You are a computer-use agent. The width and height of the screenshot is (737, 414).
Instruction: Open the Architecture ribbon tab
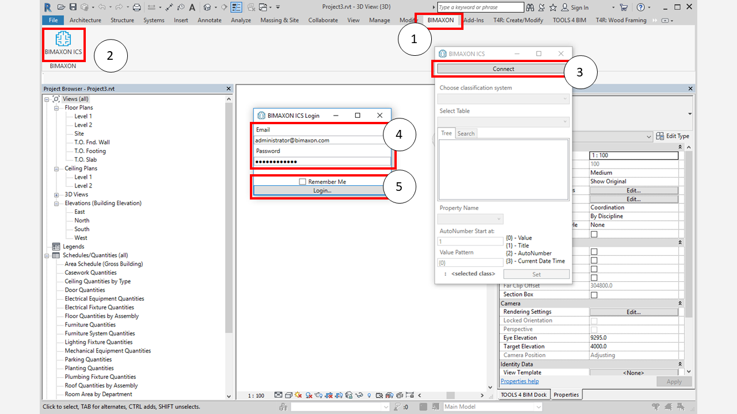[x=85, y=20]
